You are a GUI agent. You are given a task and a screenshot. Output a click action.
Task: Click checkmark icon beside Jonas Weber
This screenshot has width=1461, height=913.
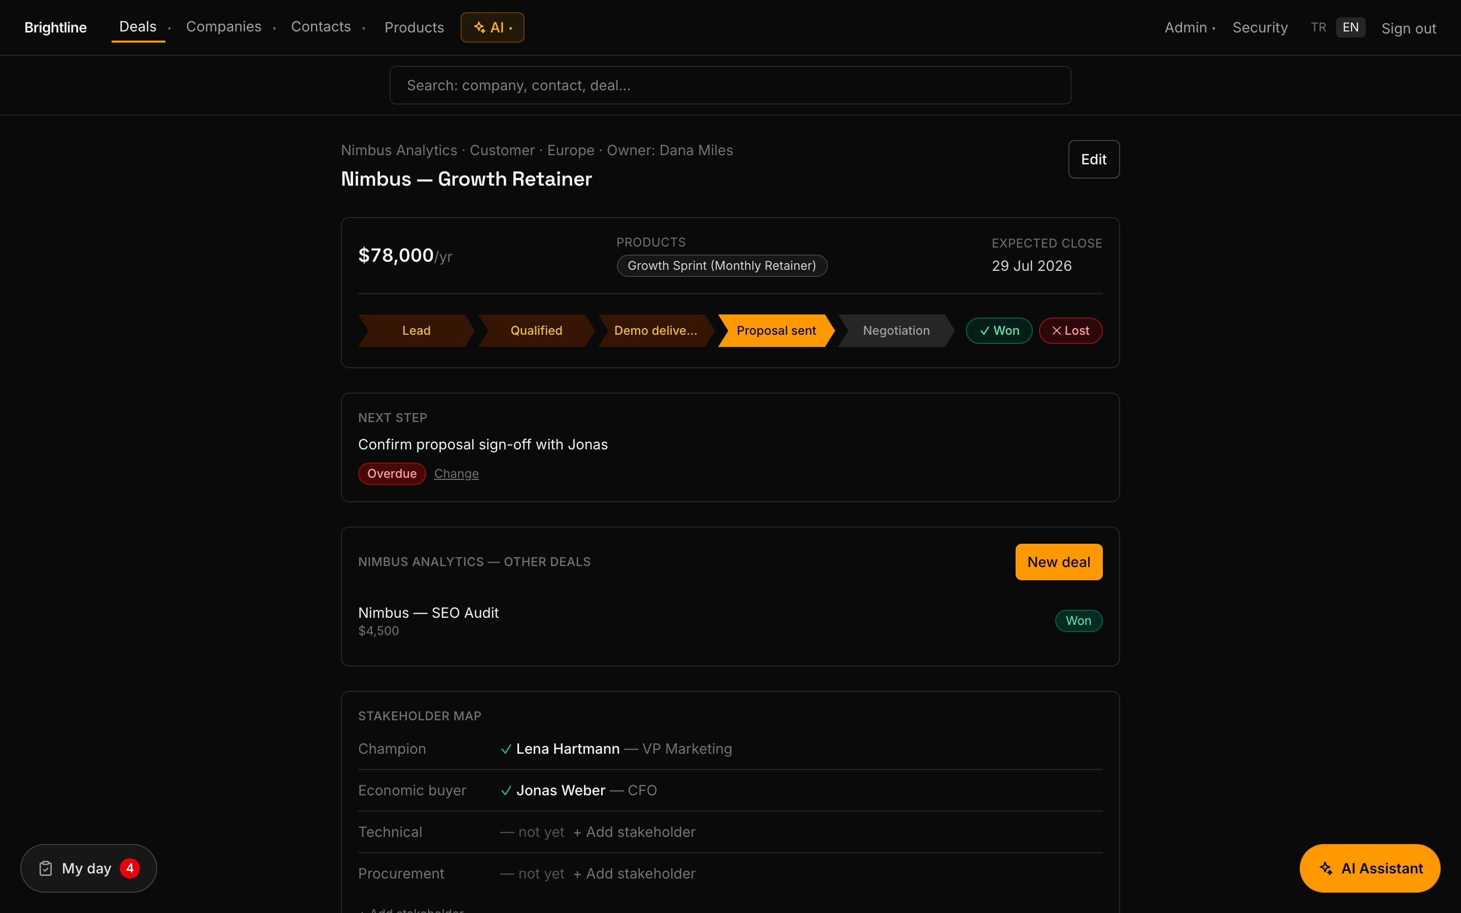pyautogui.click(x=506, y=790)
